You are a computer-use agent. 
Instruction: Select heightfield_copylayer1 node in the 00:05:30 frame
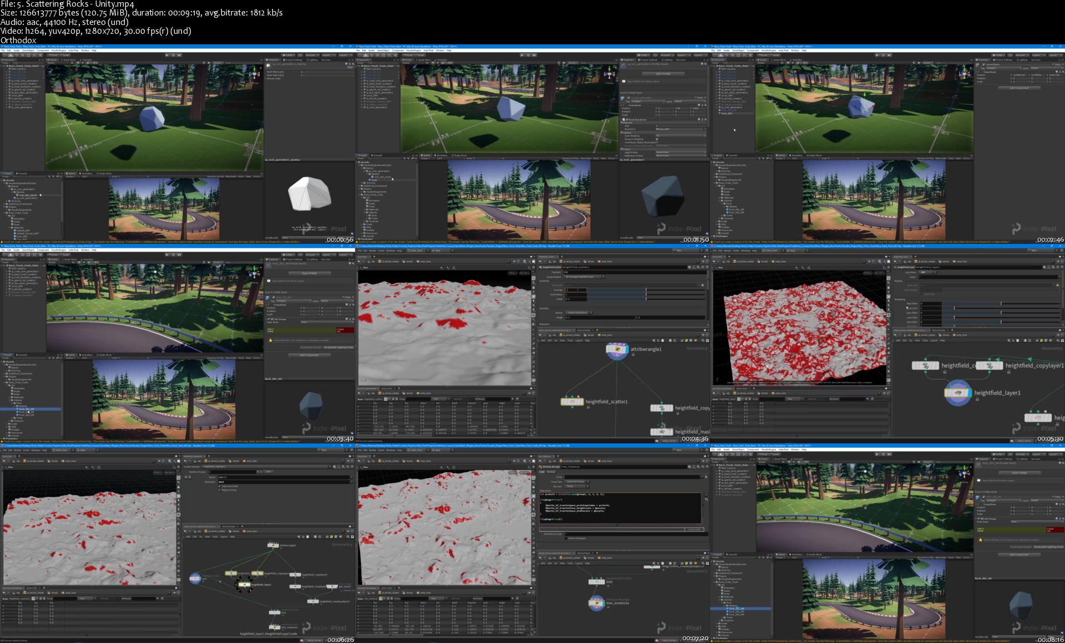[x=989, y=365]
